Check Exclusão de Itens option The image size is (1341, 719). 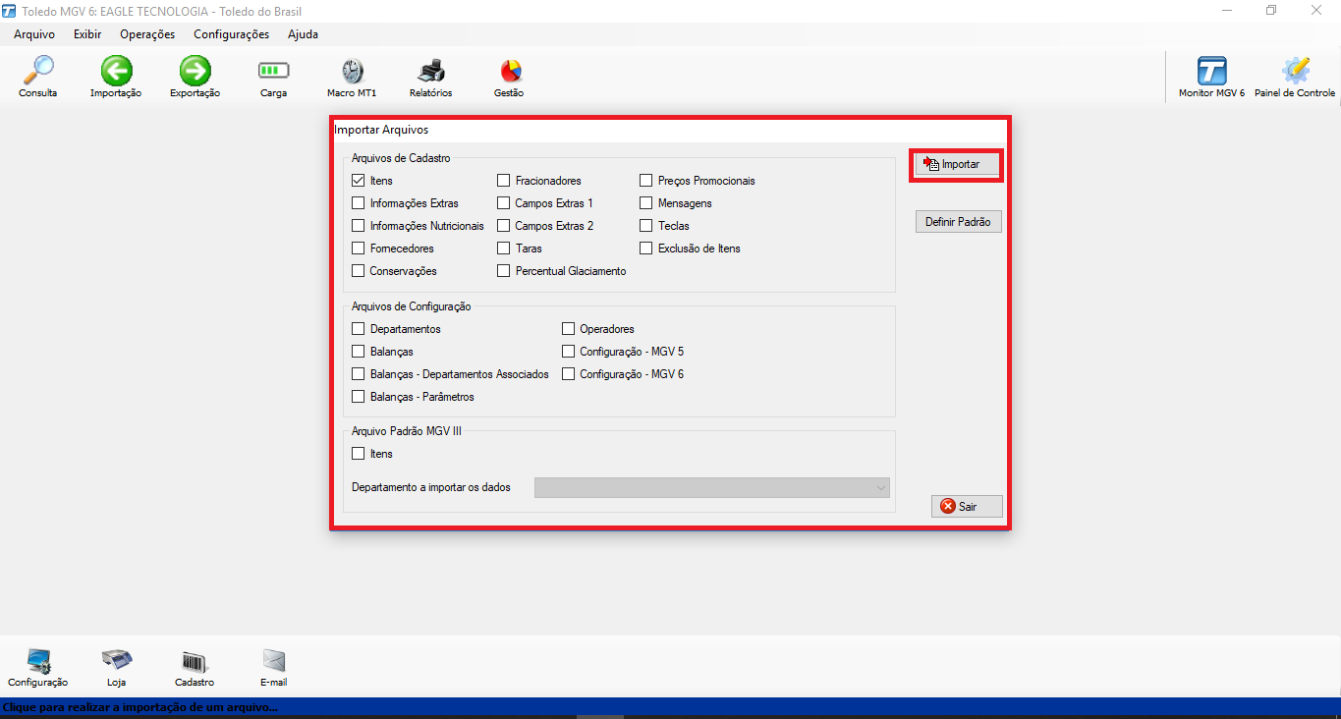point(646,249)
